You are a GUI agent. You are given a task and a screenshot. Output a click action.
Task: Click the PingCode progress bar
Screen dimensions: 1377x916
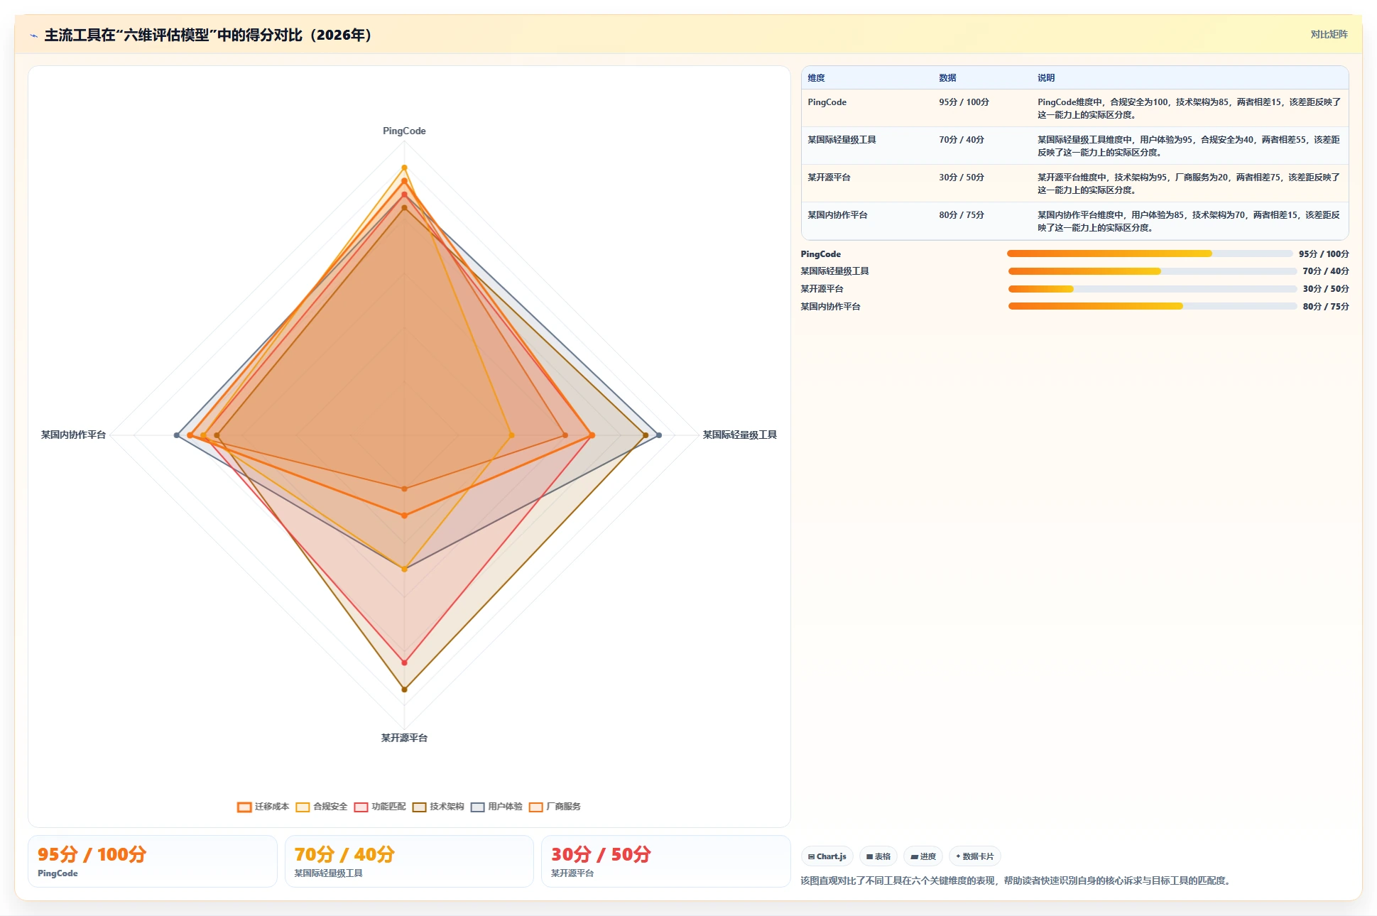(1150, 253)
